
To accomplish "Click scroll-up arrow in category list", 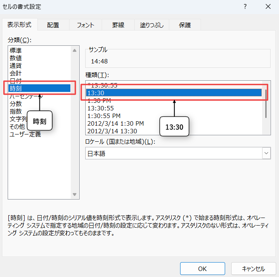I will [x=74, y=50].
